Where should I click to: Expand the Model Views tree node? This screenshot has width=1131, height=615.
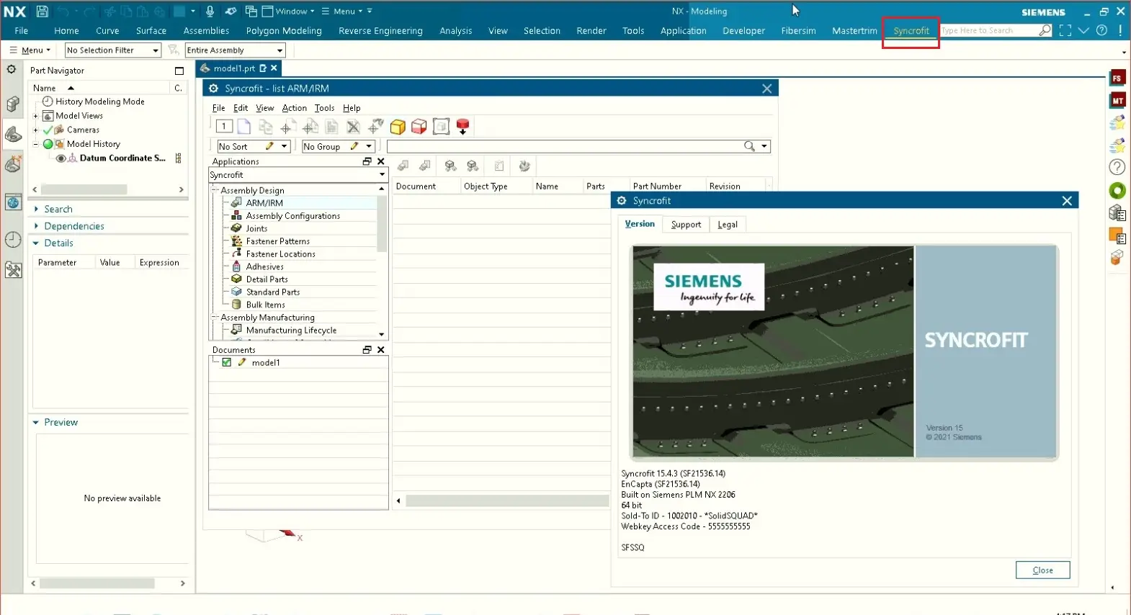point(35,116)
